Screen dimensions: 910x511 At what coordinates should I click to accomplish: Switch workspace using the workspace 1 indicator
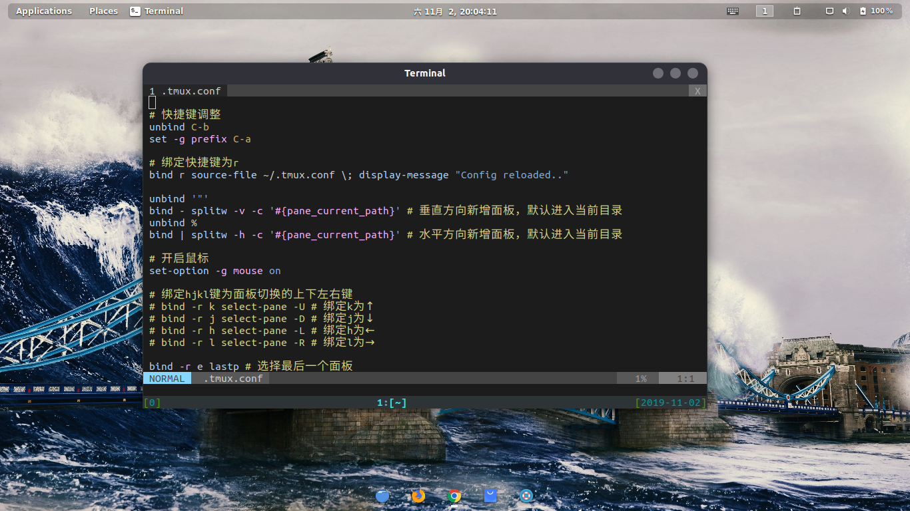click(764, 11)
